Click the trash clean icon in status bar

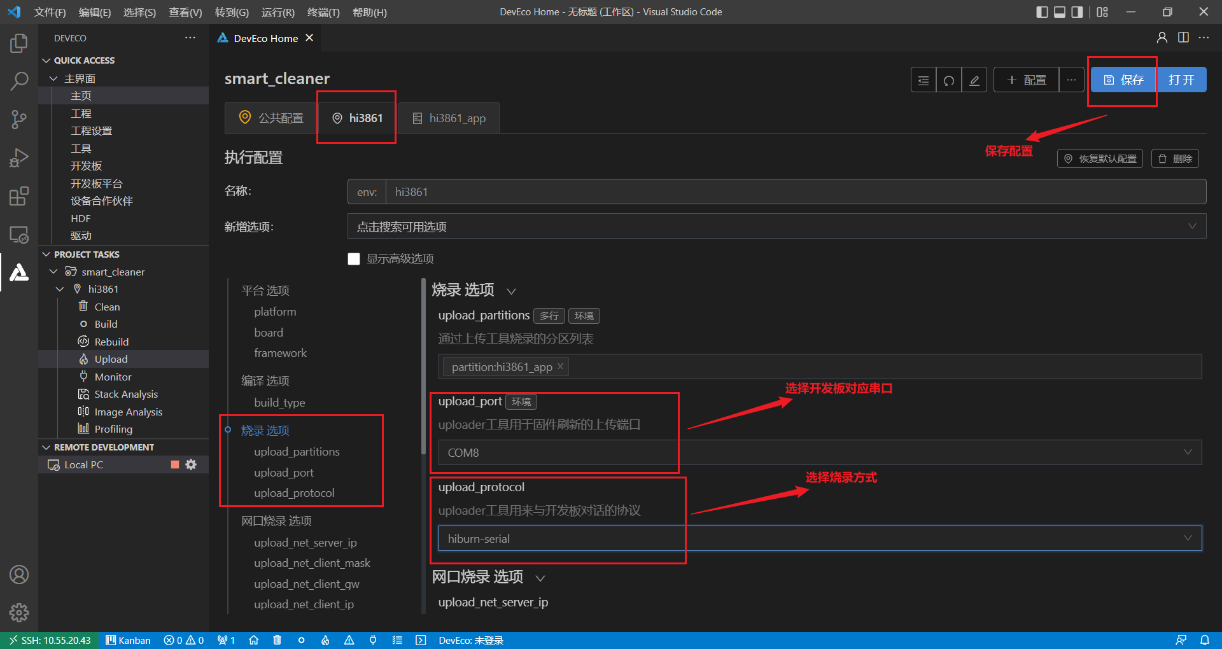pos(277,640)
